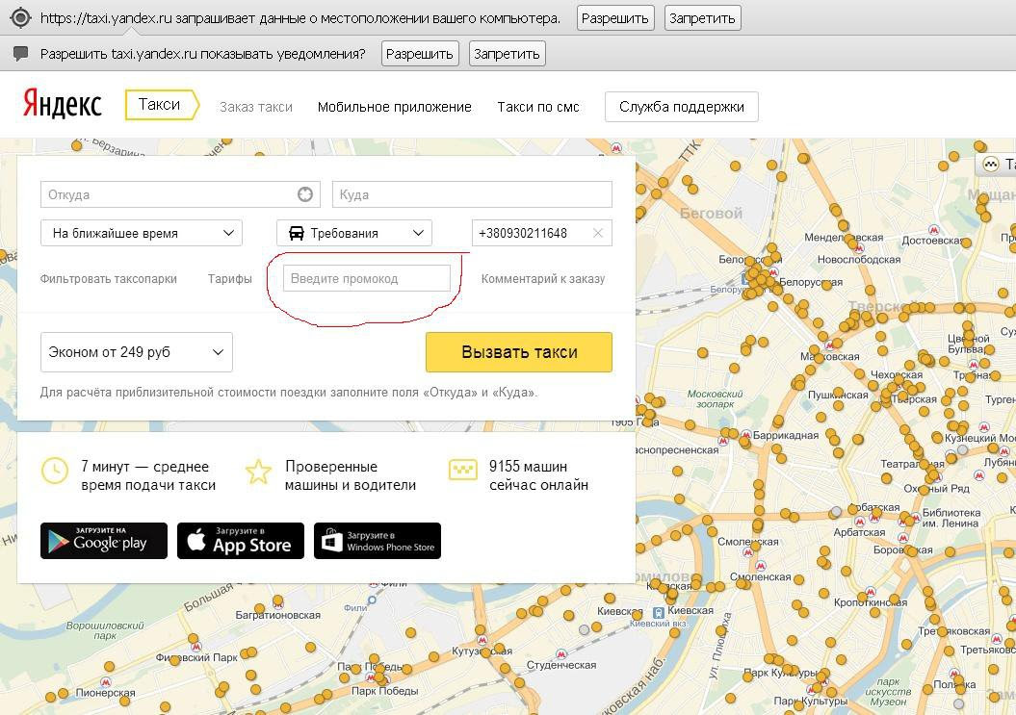The image size is (1016, 715).
Task: Open the Google Play download badge
Action: point(104,541)
